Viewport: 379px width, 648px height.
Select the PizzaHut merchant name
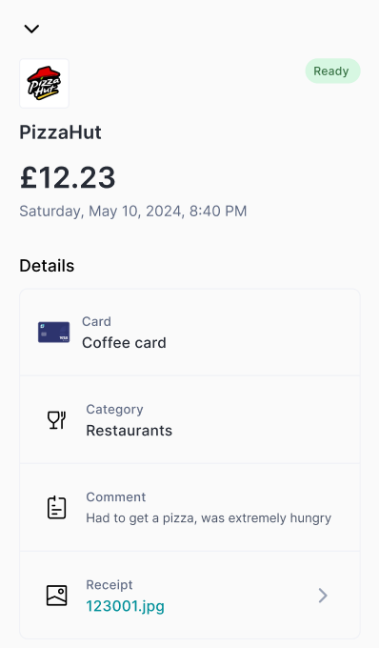coord(60,132)
